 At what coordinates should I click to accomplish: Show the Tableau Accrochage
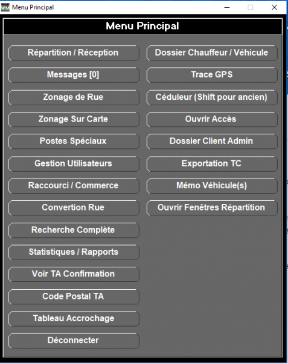pos(74,319)
